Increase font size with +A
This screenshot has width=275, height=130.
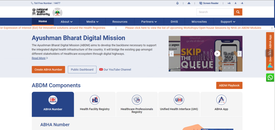(x=229, y=3)
